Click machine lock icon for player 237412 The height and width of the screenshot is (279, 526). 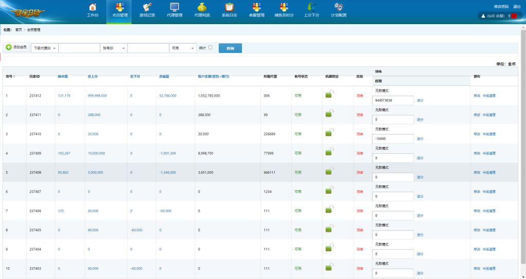pyautogui.click(x=329, y=95)
